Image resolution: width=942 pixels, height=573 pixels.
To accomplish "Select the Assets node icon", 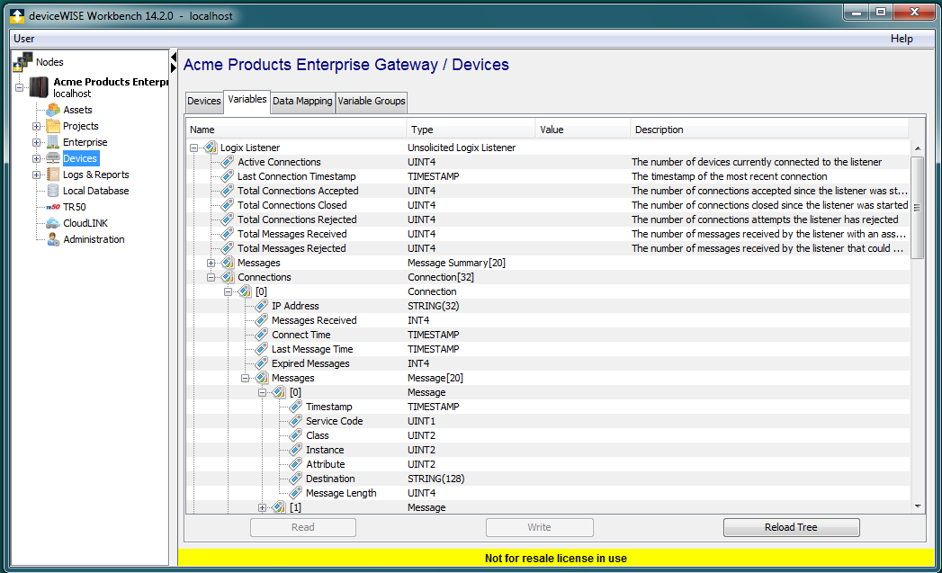I will pos(51,109).
